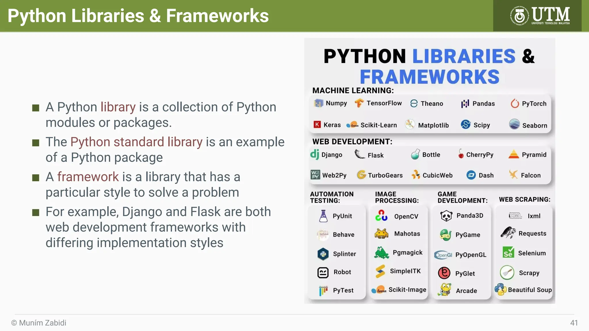This screenshot has height=331, width=589.
Task: Click the red PyGlet logo icon
Action: [x=444, y=273]
